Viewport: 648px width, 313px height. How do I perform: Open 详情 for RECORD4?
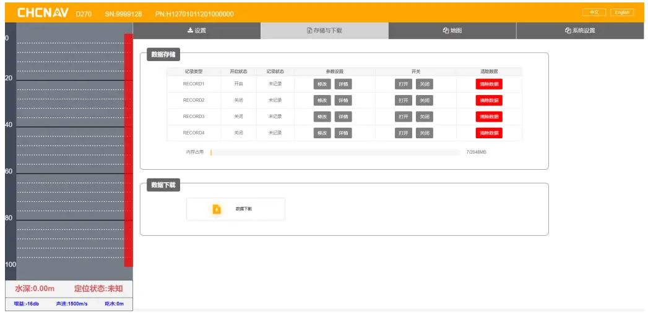coord(343,133)
